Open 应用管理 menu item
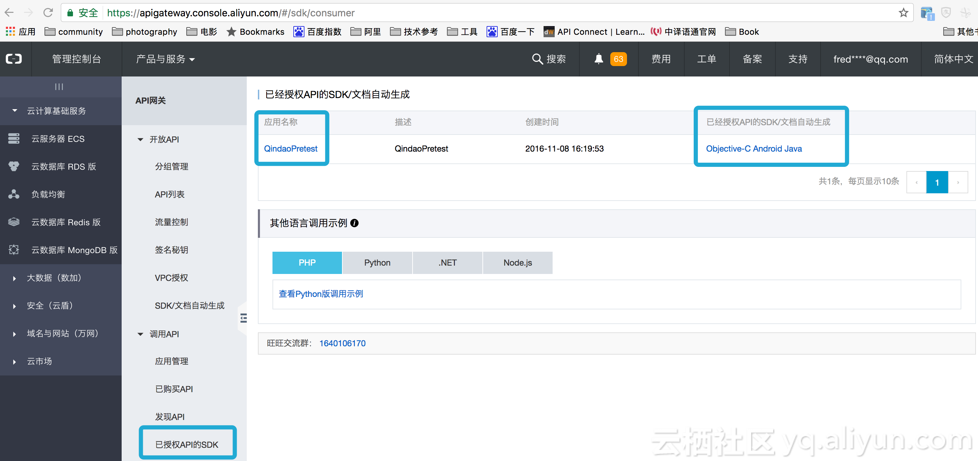This screenshot has width=978, height=461. 172,361
